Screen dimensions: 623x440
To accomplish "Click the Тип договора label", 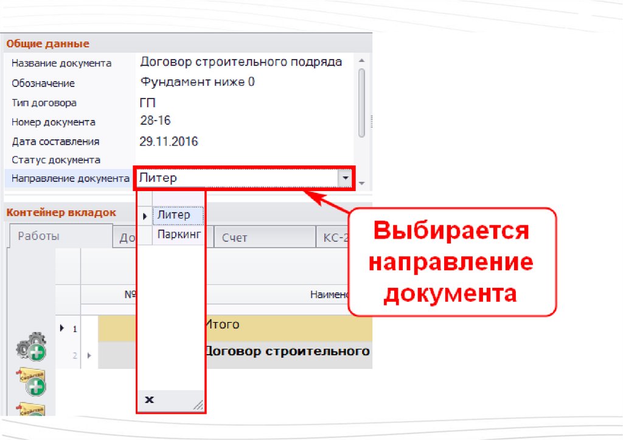I will click(44, 103).
